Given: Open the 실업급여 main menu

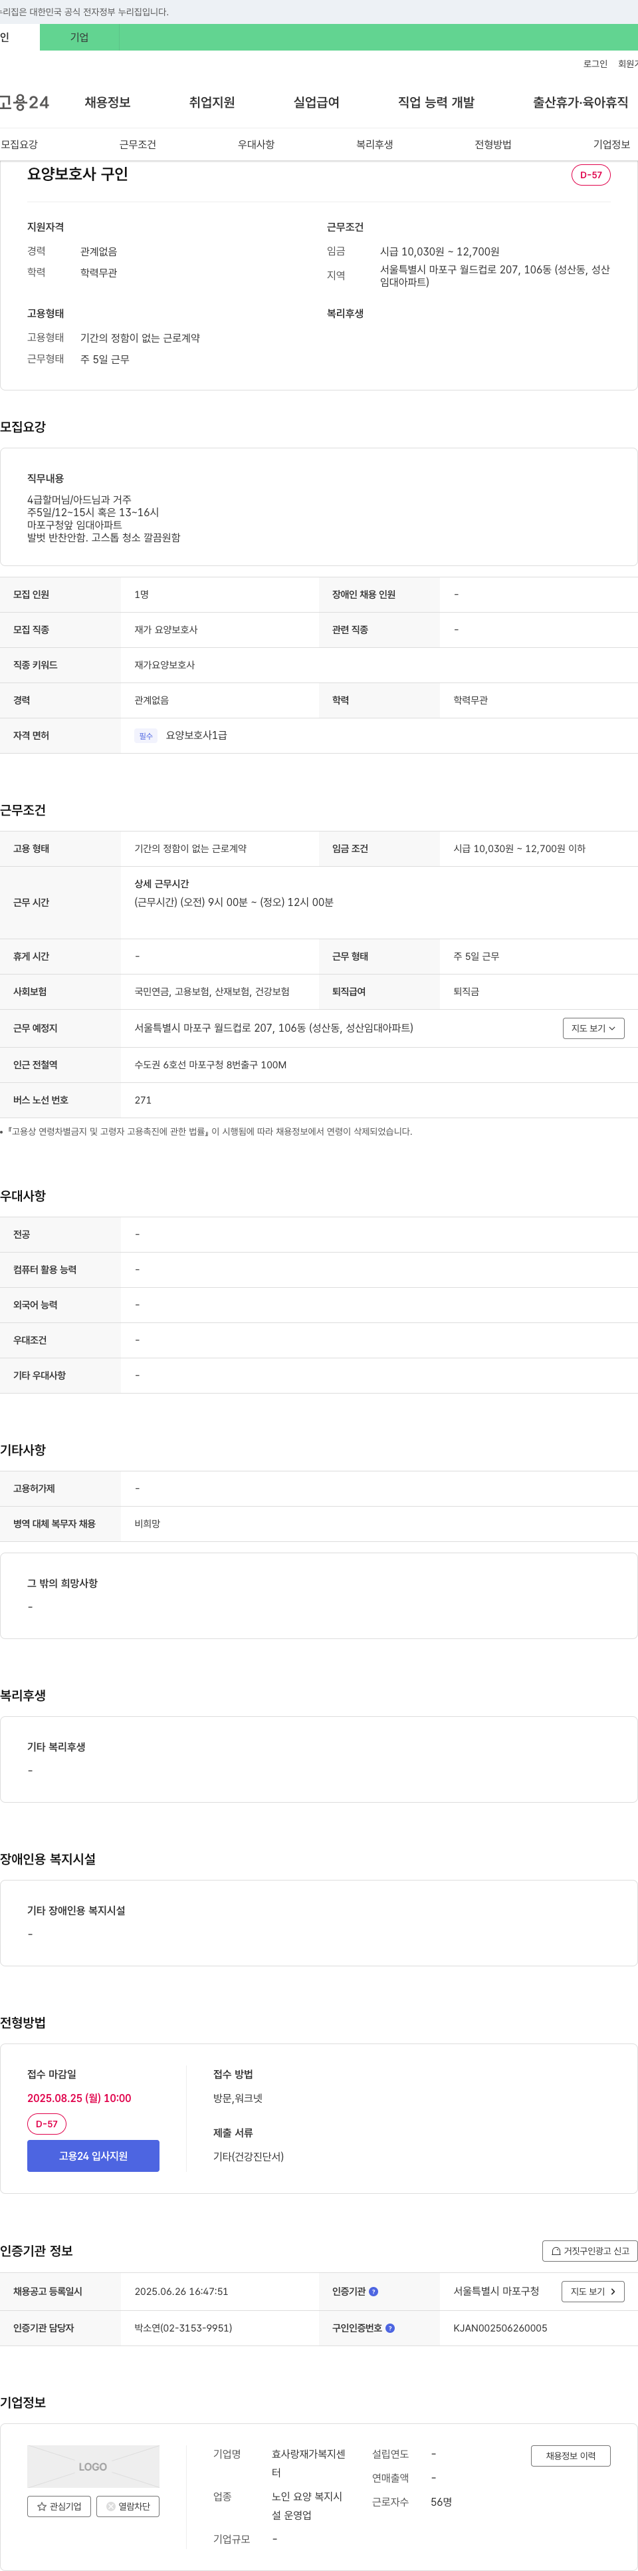Looking at the screenshot, I should click(316, 103).
